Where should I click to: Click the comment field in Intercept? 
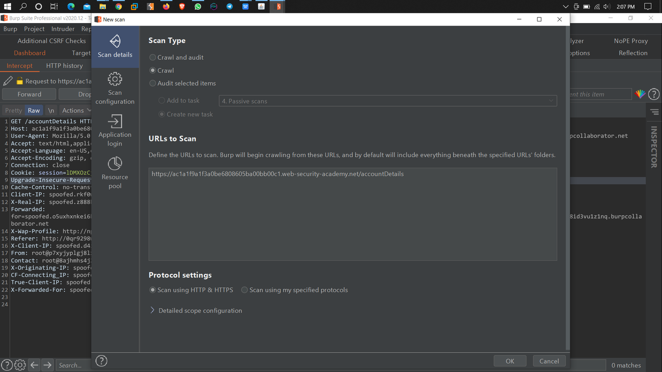[601, 94]
